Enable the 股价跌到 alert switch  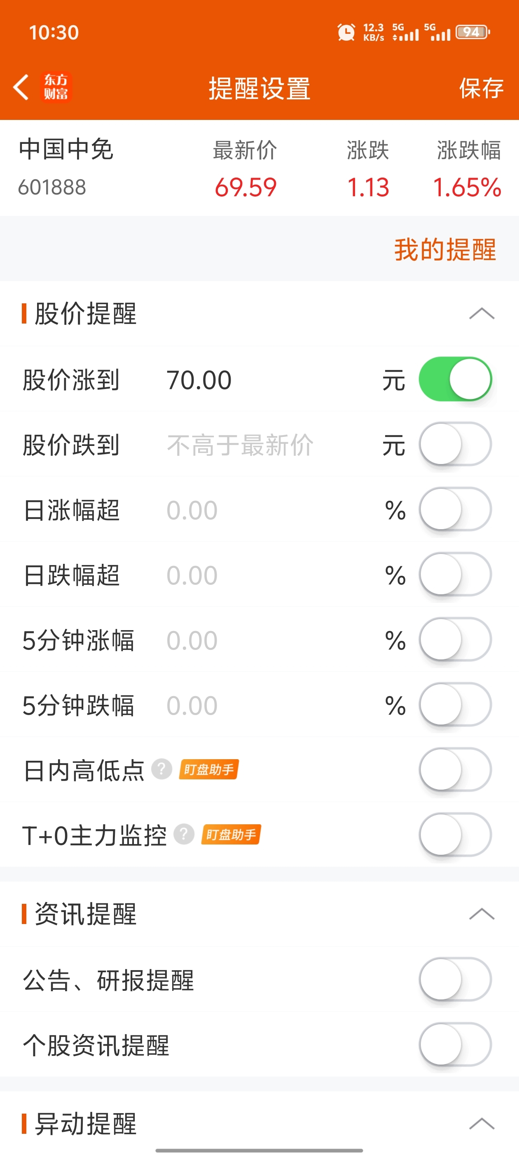coord(455,444)
